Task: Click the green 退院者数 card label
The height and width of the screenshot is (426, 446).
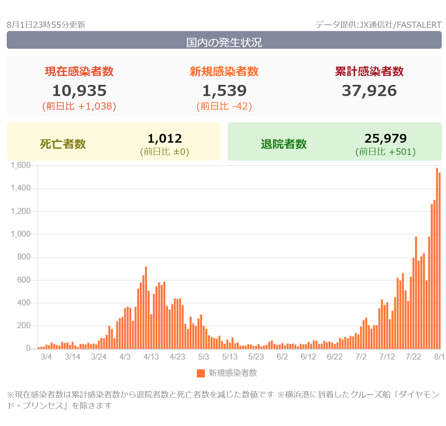Action: (x=283, y=144)
